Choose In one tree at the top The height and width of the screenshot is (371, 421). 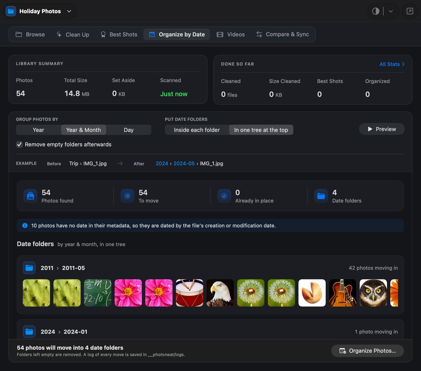[x=261, y=130]
